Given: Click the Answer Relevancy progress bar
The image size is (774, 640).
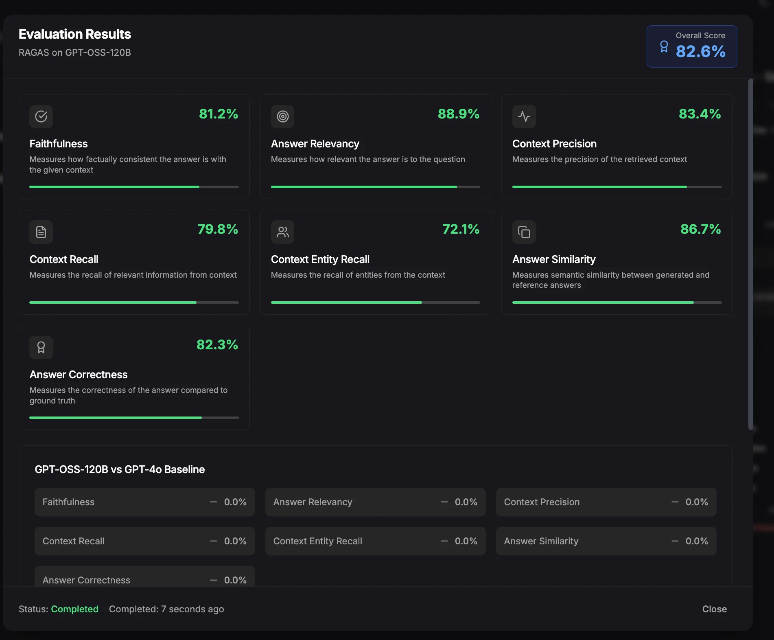Looking at the screenshot, I should pos(375,187).
